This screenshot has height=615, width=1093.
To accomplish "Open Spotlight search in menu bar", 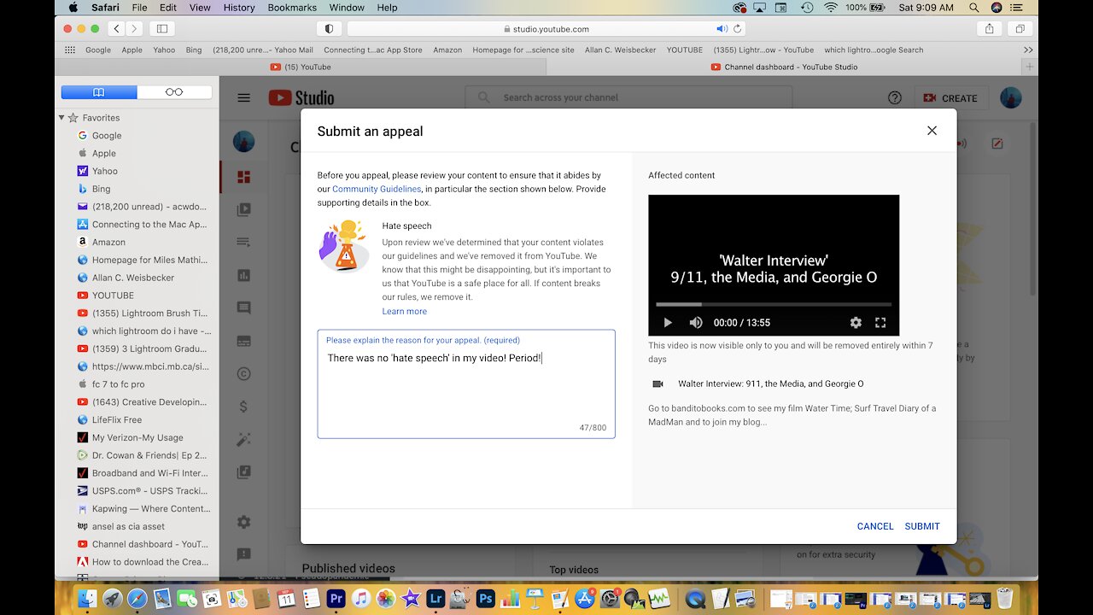I will point(973,7).
